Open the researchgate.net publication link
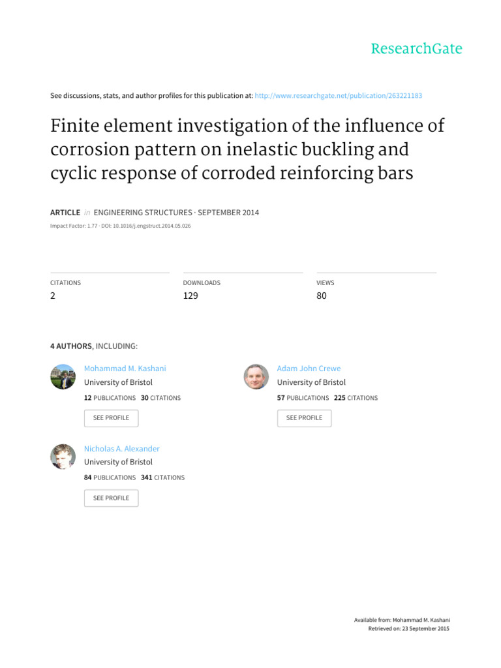 click(x=339, y=95)
